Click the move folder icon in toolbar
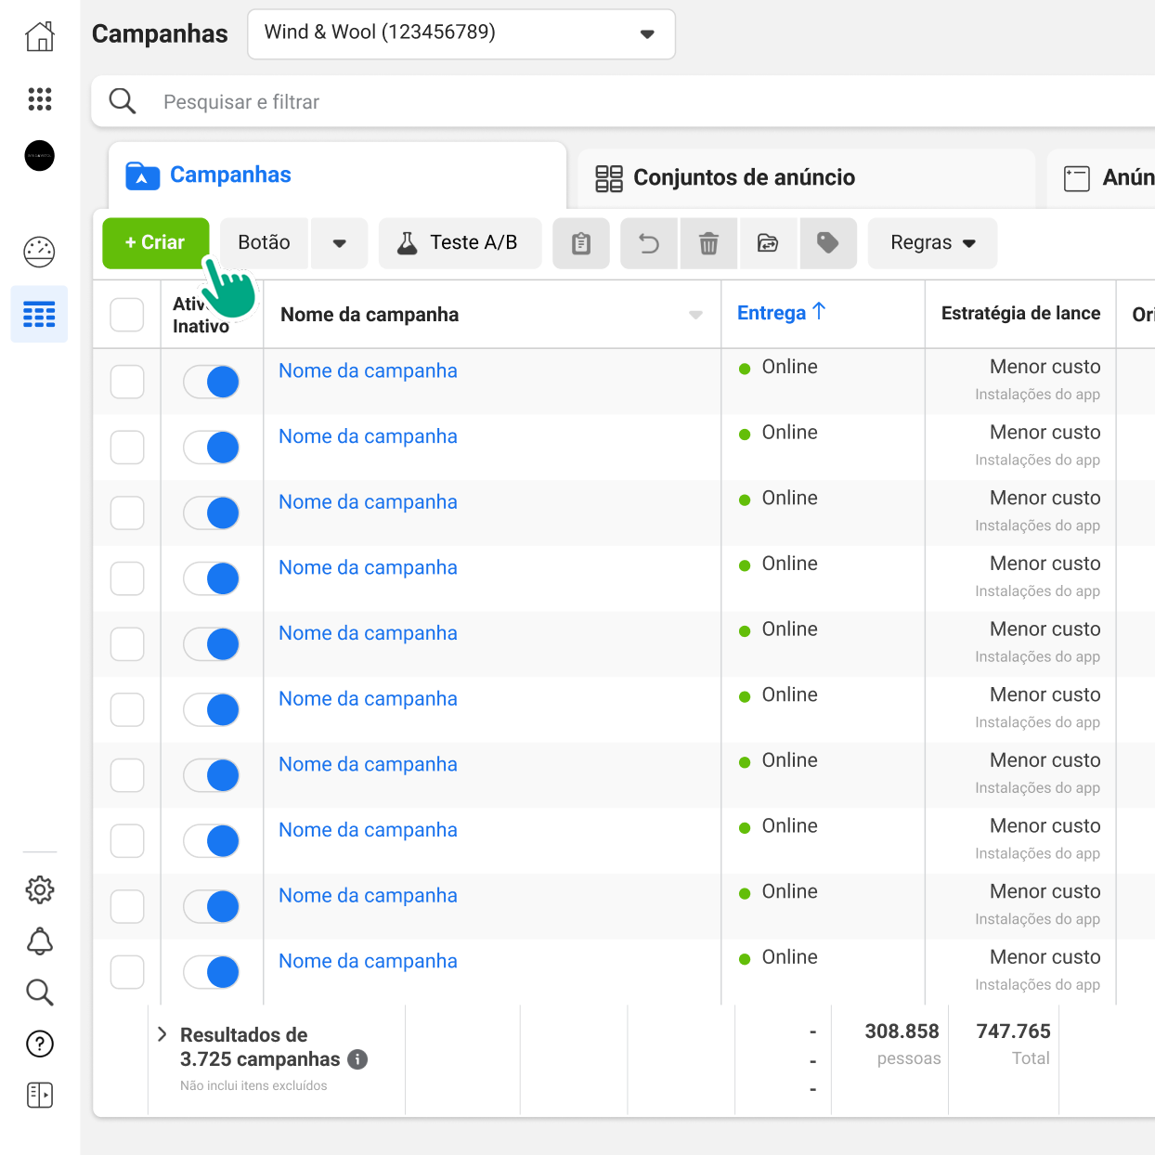1155x1155 pixels. click(768, 243)
